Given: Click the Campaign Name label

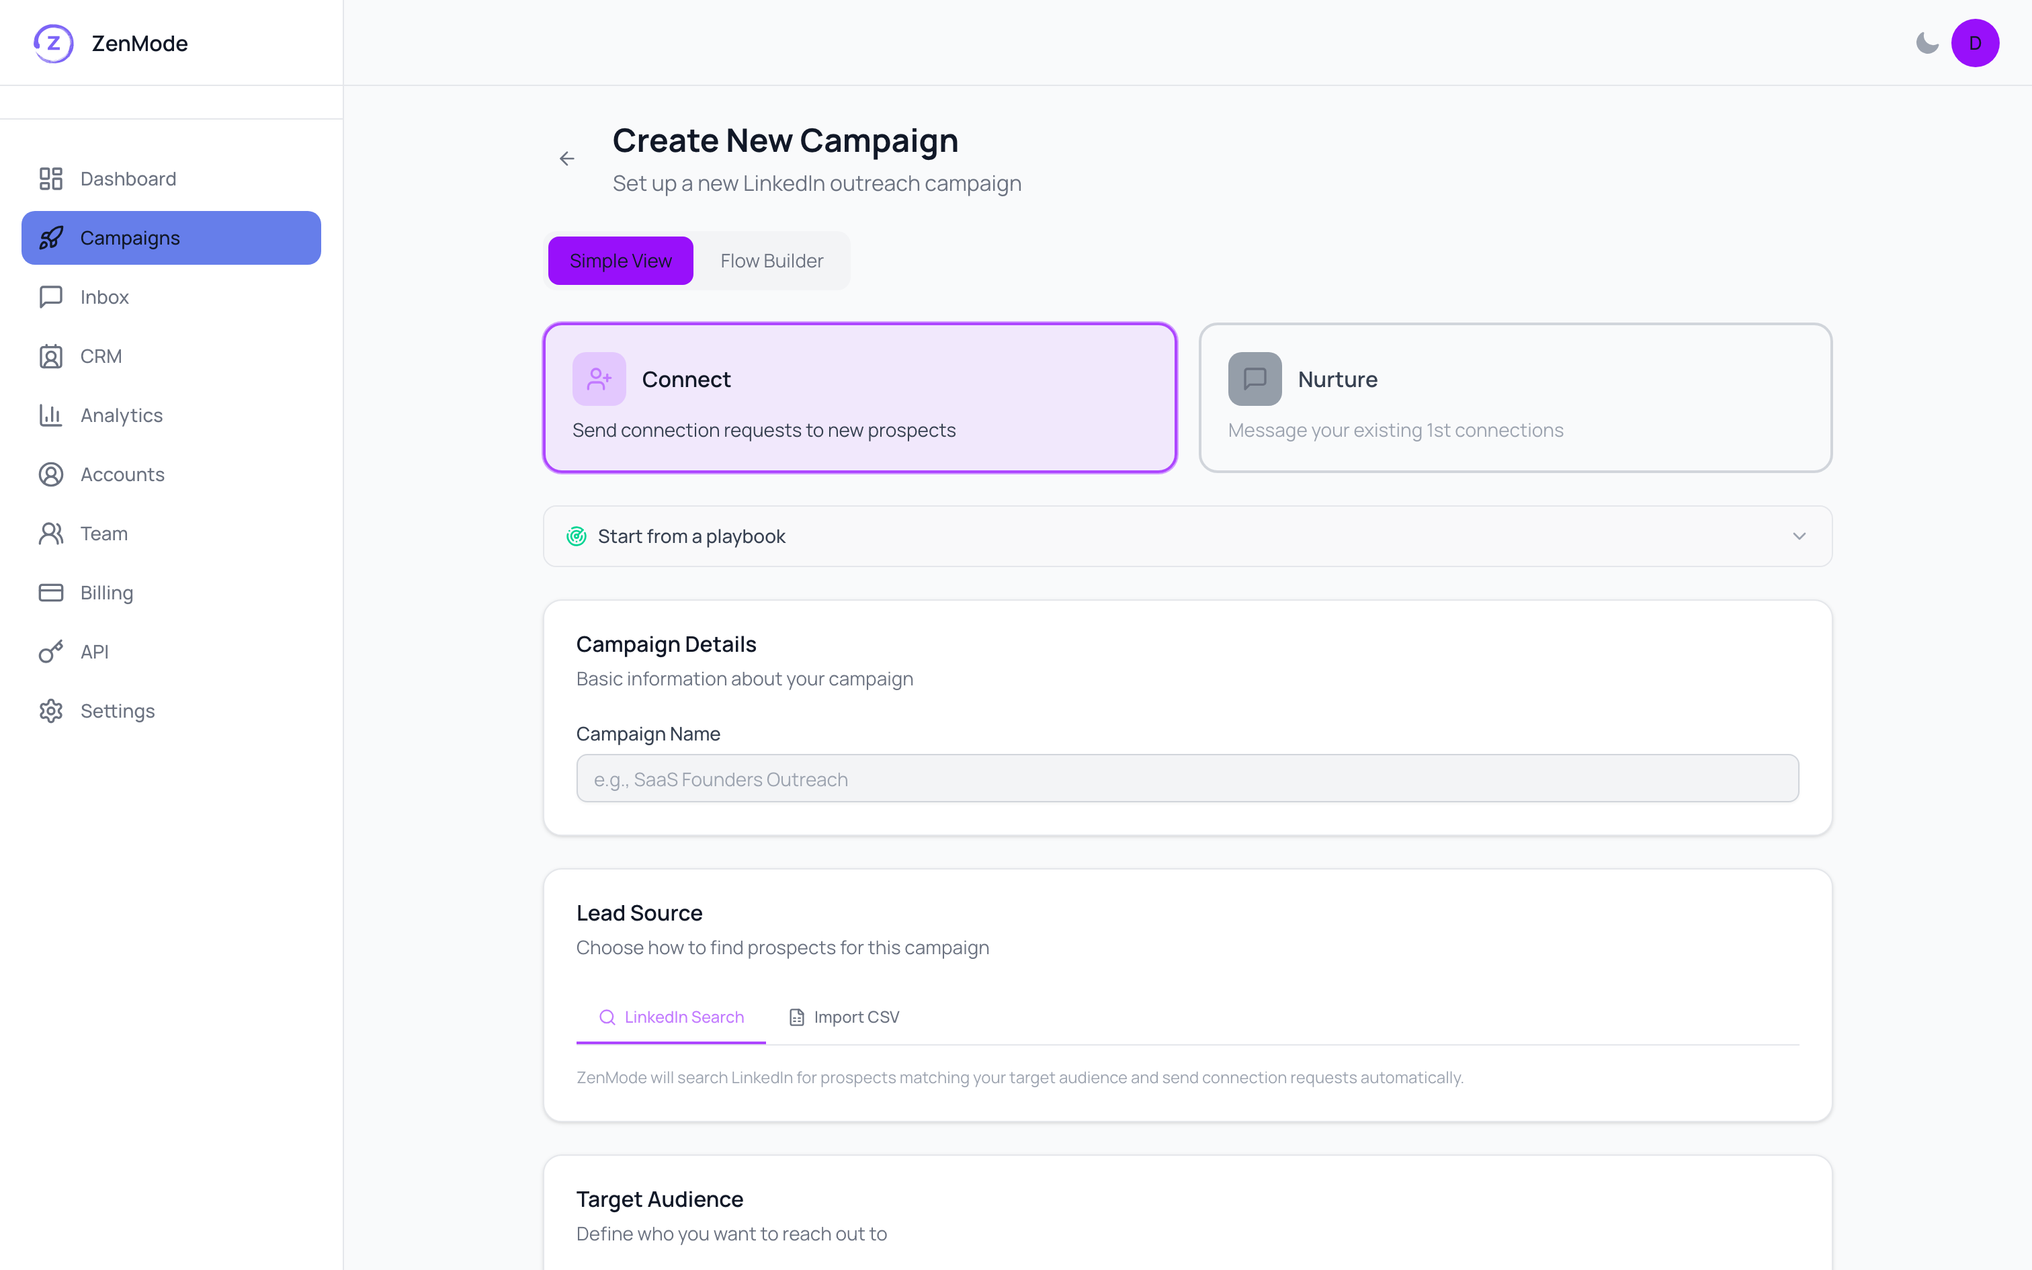Looking at the screenshot, I should click(x=648, y=734).
